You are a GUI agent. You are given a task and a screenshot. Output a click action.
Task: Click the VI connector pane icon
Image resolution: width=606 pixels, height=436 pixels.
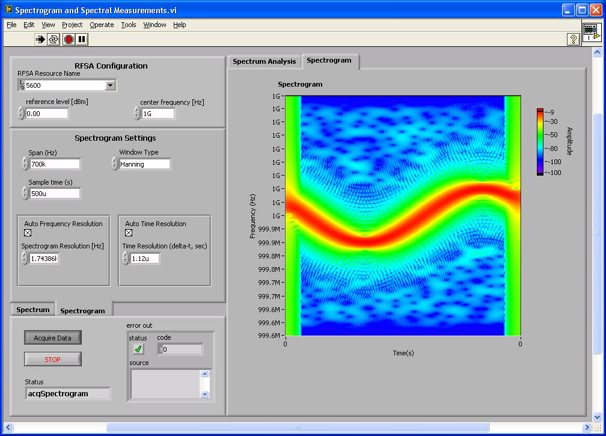pos(591,32)
